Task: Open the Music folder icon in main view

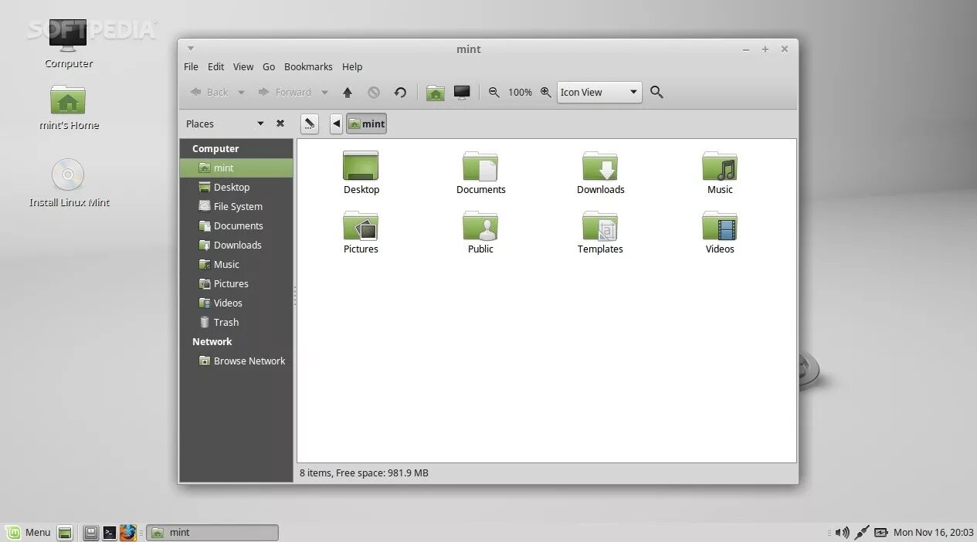Action: coord(720,165)
